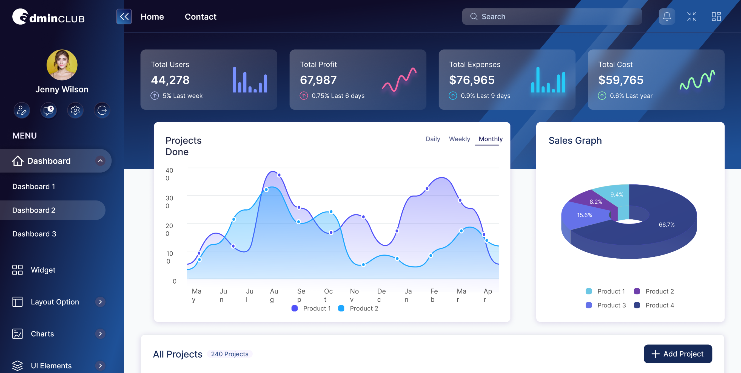Image resolution: width=741 pixels, height=373 pixels.
Task: Collapse sidebar with double-chevron button
Action: pyautogui.click(x=124, y=16)
